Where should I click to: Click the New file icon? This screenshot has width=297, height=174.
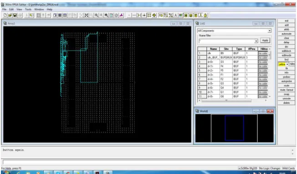[5, 15]
